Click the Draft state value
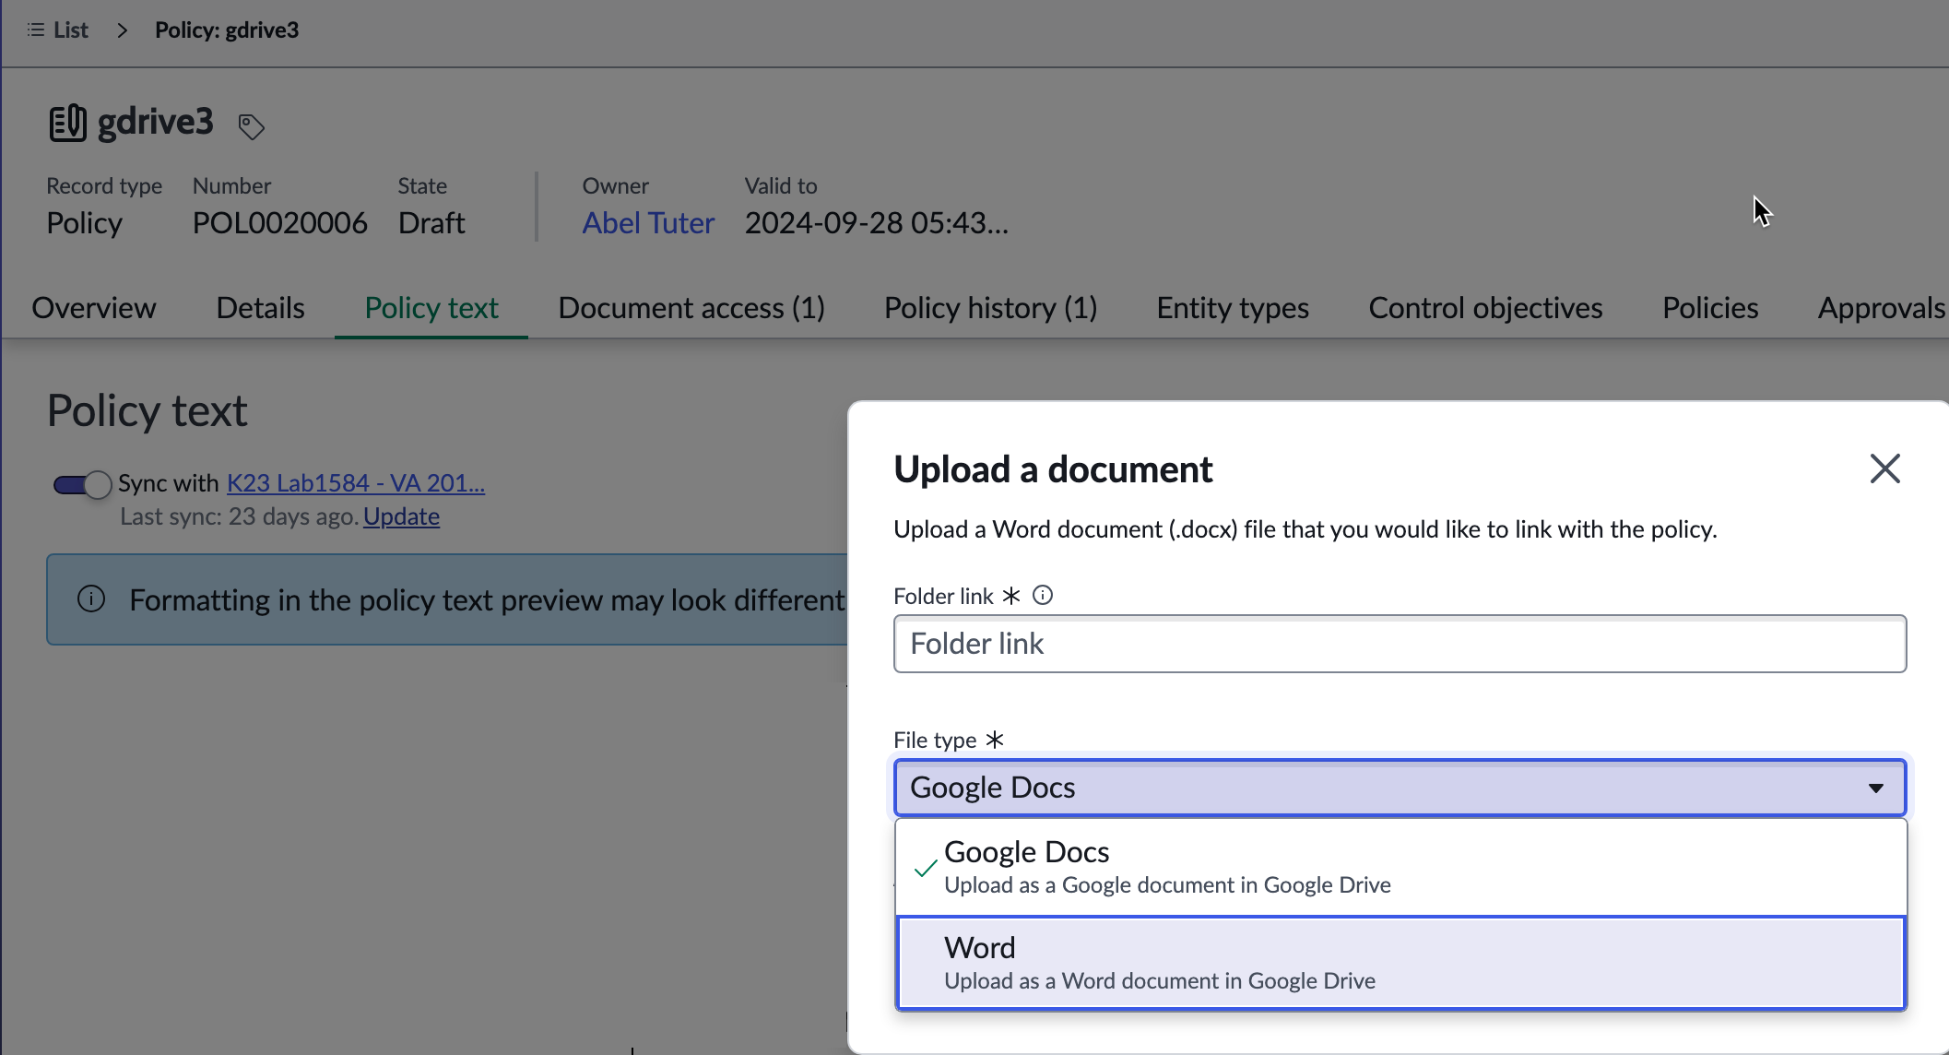 [431, 223]
